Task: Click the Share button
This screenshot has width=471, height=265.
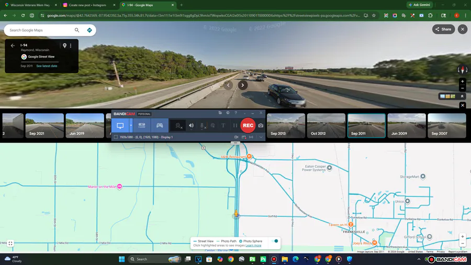Action: tap(443, 29)
